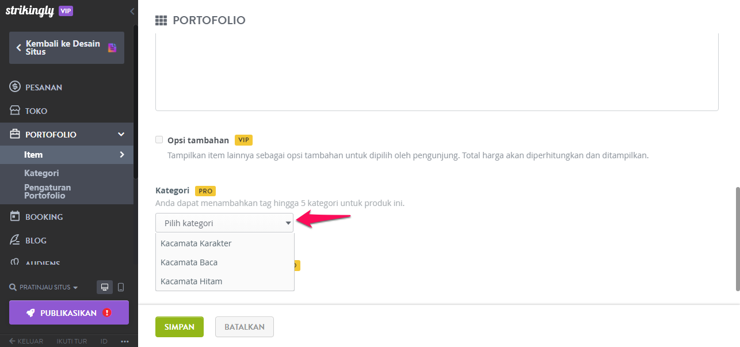This screenshot has height=347, width=740.
Task: Enable the Opsi tambahan checkbox
Action: click(x=159, y=140)
